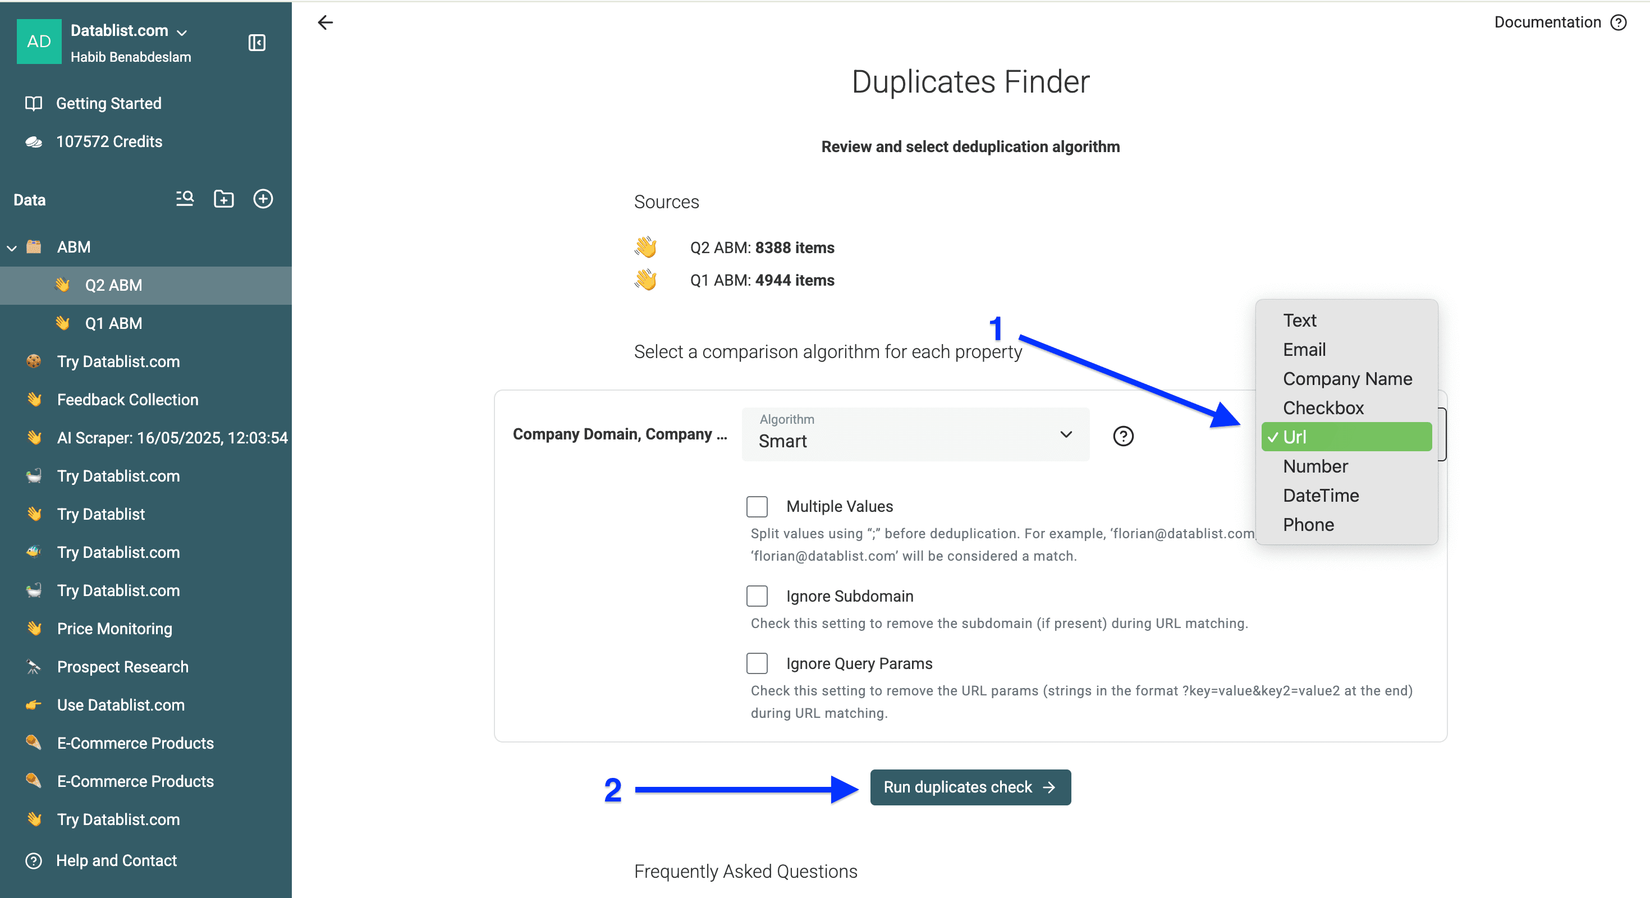This screenshot has height=898, width=1650.
Task: Open the Documentation link
Action: tap(1546, 22)
